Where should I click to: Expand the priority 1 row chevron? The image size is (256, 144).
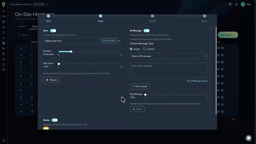click(21, 48)
